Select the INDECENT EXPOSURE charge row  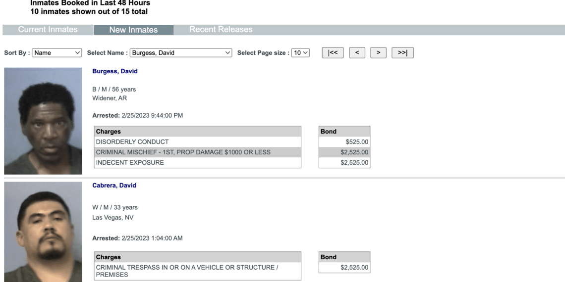tap(197, 163)
